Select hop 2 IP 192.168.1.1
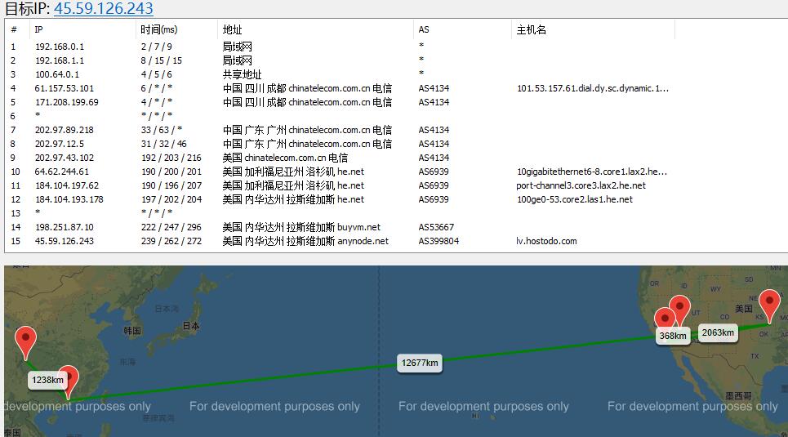The image size is (788, 437). tap(60, 60)
